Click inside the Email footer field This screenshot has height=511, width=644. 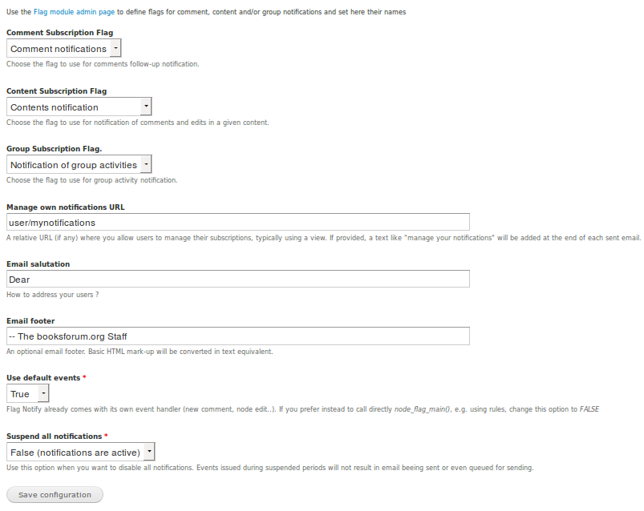pos(238,336)
